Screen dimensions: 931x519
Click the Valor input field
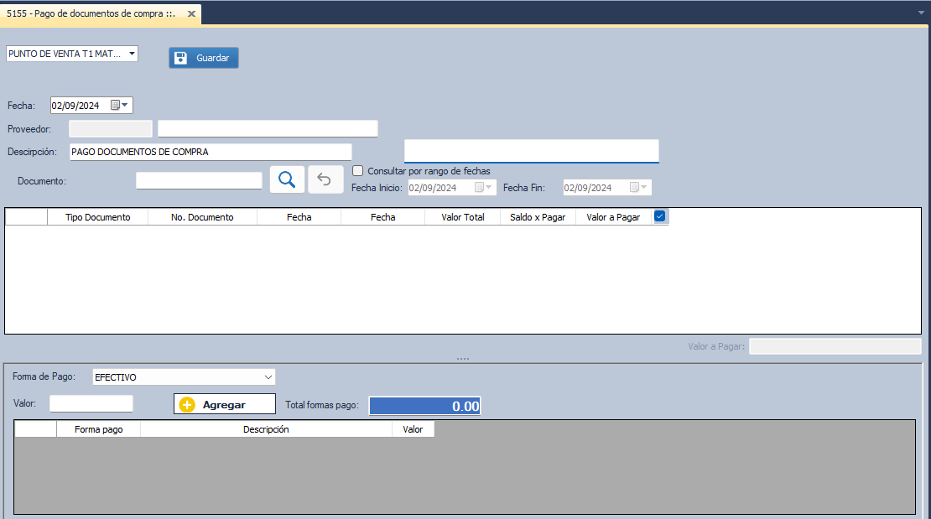pyautogui.click(x=91, y=404)
